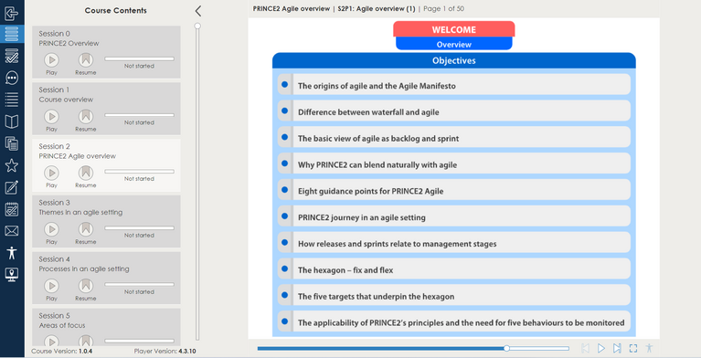Click the blue Overview label under WELCOME
701x358 pixels.
point(453,44)
